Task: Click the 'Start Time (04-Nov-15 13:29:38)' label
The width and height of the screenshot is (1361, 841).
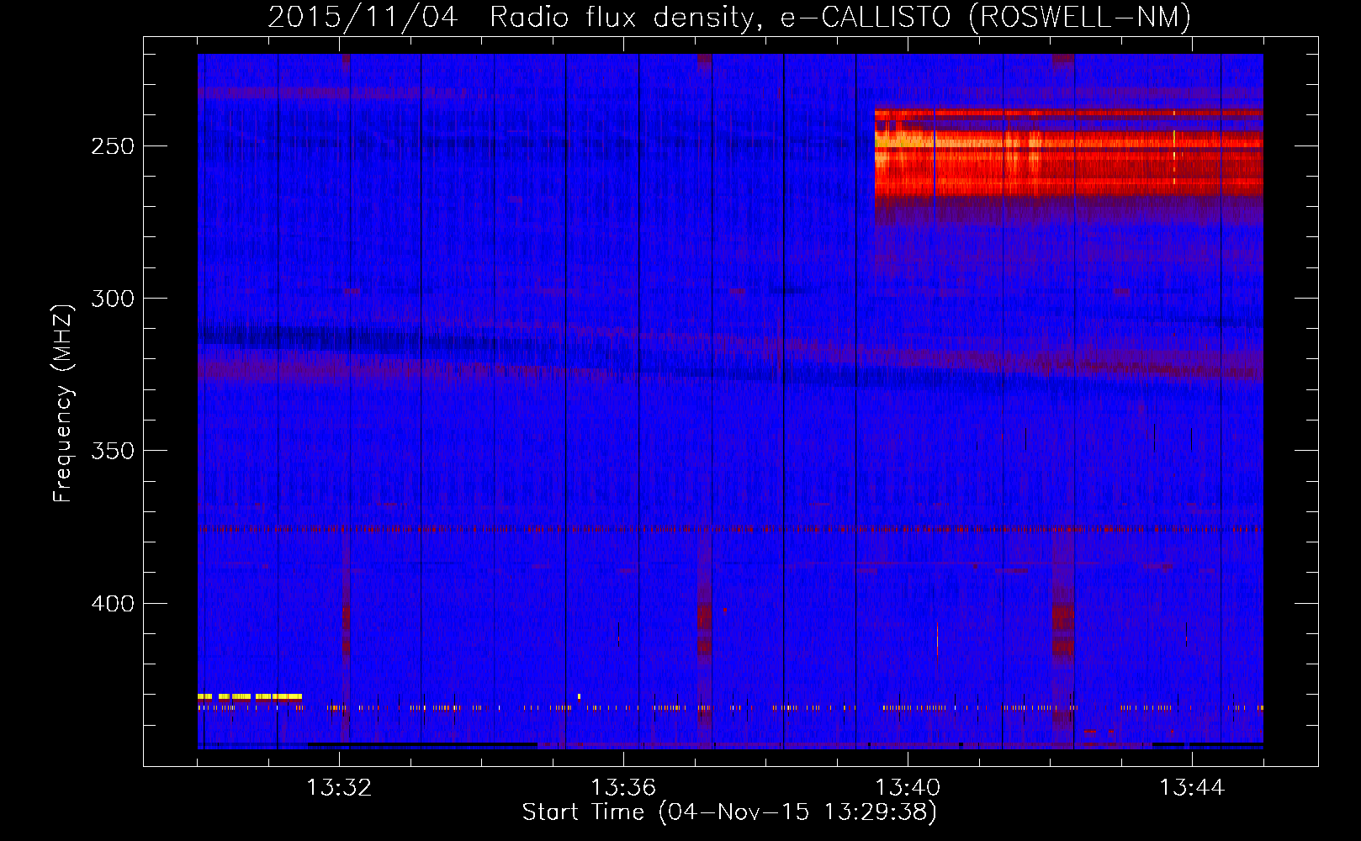Action: [729, 812]
